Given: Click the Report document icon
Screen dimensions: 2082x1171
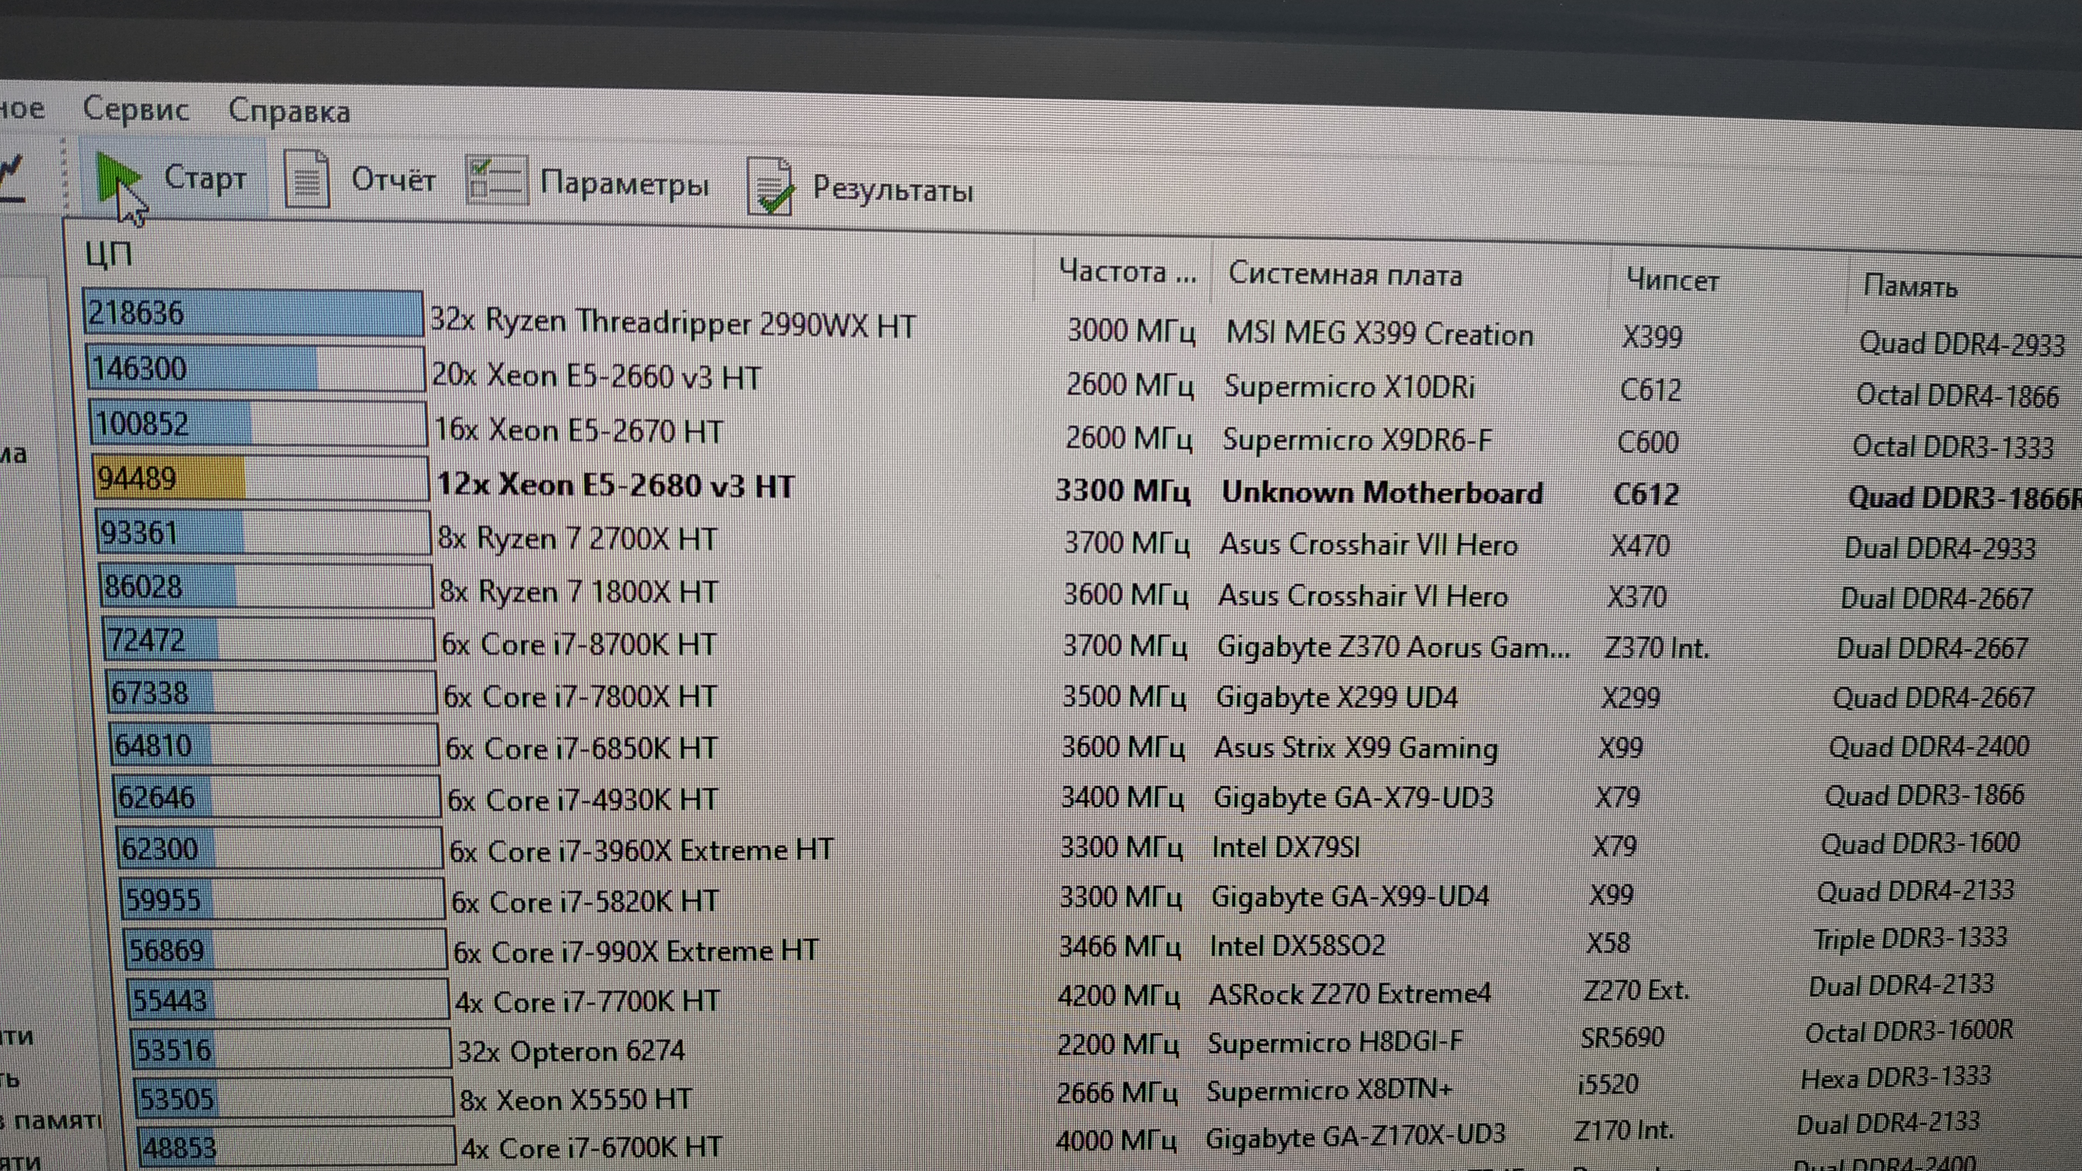Looking at the screenshot, I should pos(307,180).
